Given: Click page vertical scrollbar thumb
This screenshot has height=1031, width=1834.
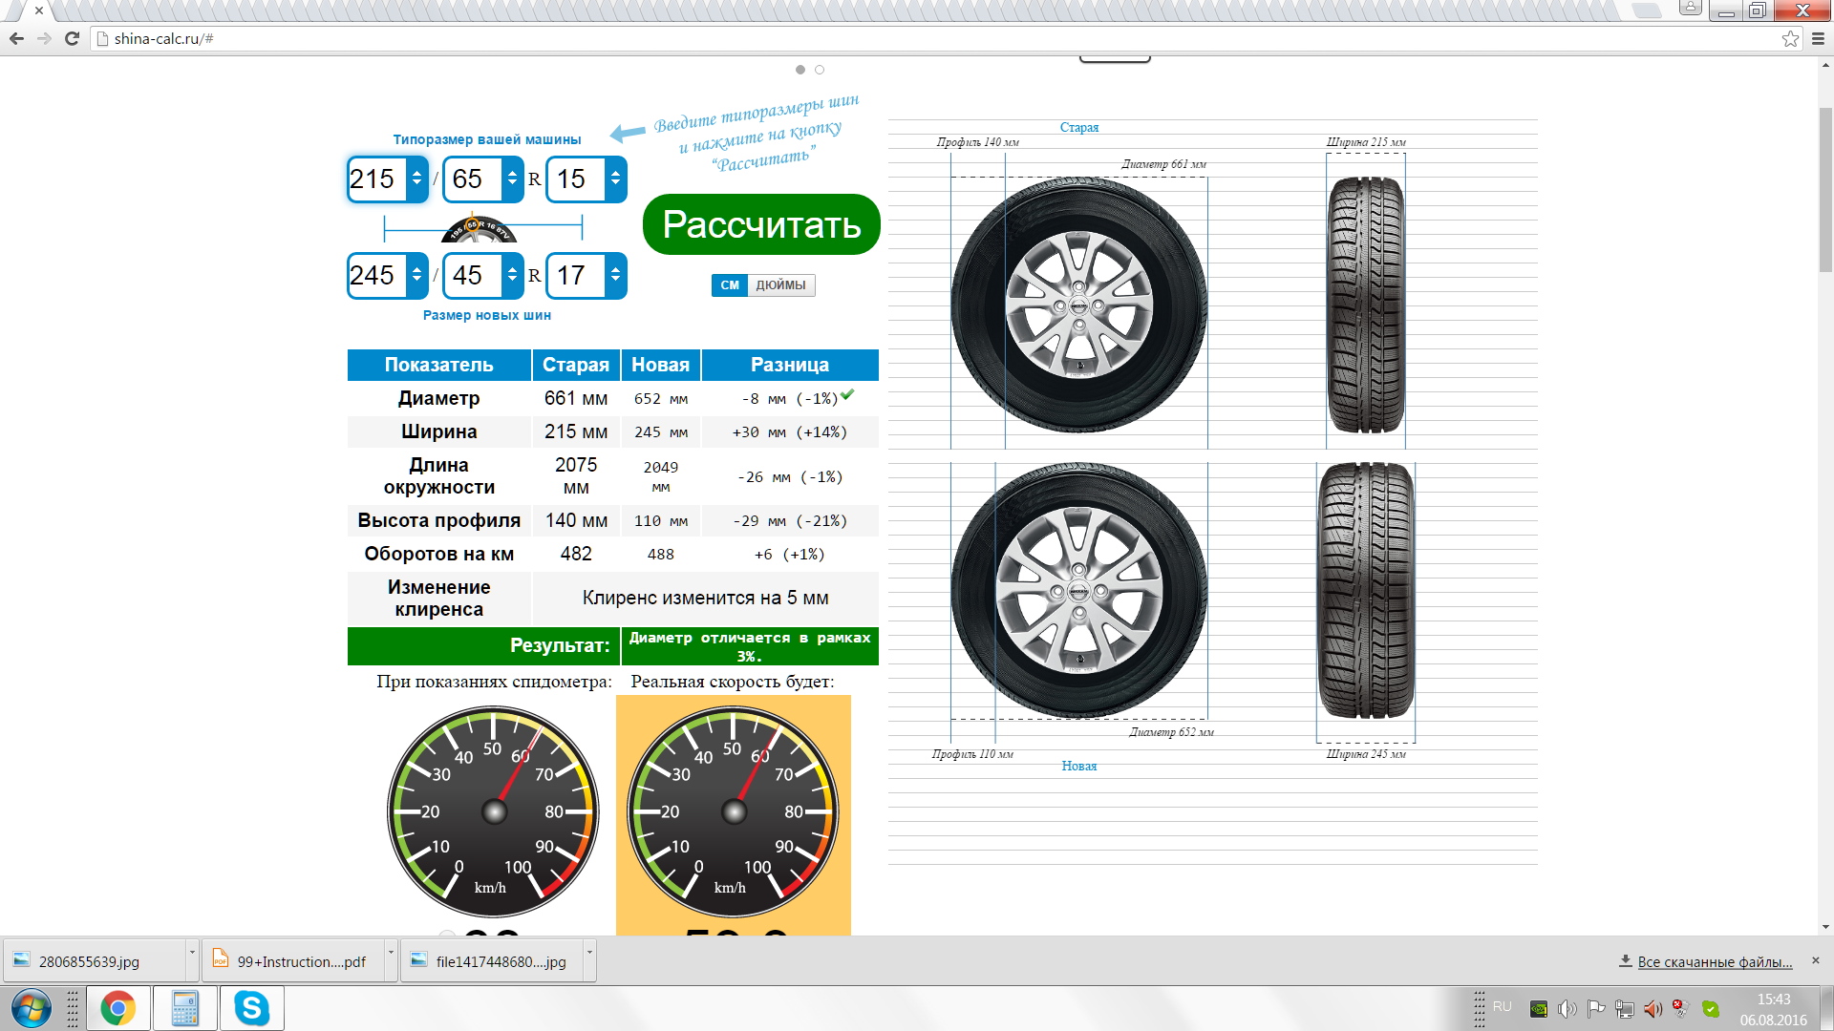Looking at the screenshot, I should (x=1825, y=191).
